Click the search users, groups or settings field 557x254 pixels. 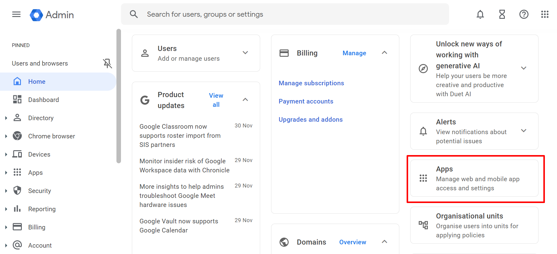pos(285,14)
